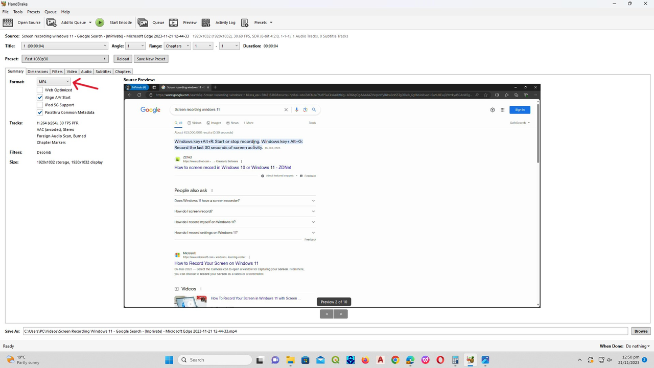654x368 pixels.
Task: Switch to the Filters tab
Action: 57,72
